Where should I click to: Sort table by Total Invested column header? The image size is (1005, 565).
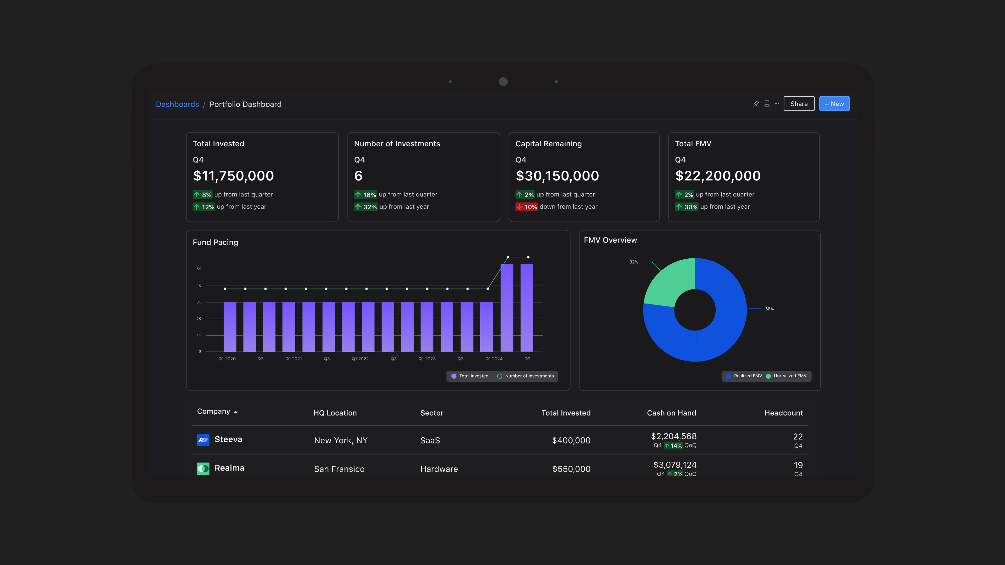click(x=566, y=413)
